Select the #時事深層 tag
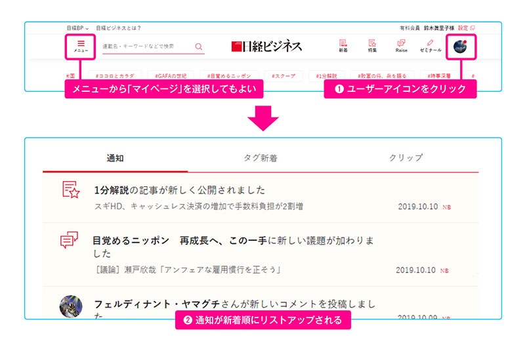The width and height of the screenshot is (525, 345). 439,76
